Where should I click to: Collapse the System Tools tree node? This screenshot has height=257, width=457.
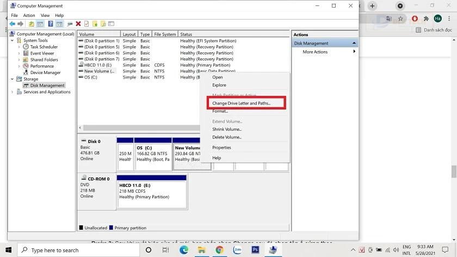click(x=12, y=40)
